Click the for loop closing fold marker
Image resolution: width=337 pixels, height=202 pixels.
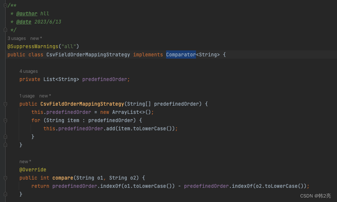click(x=5, y=137)
